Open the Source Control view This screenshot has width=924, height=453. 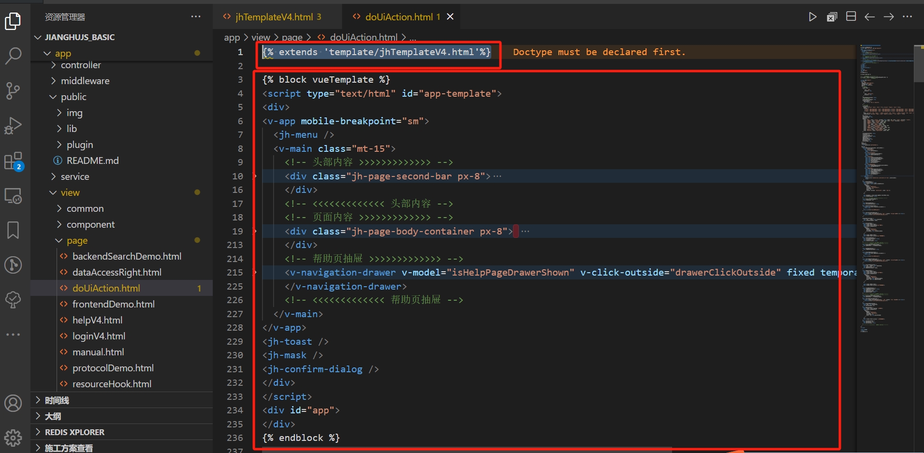[13, 91]
